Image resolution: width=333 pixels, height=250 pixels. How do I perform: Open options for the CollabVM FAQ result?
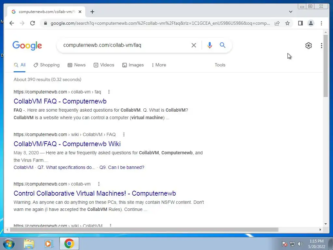tap(109, 92)
